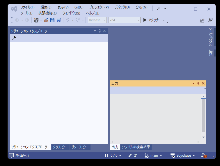Open the ツール(T) menu
The width and height of the screenshot is (220, 166).
tap(26, 13)
